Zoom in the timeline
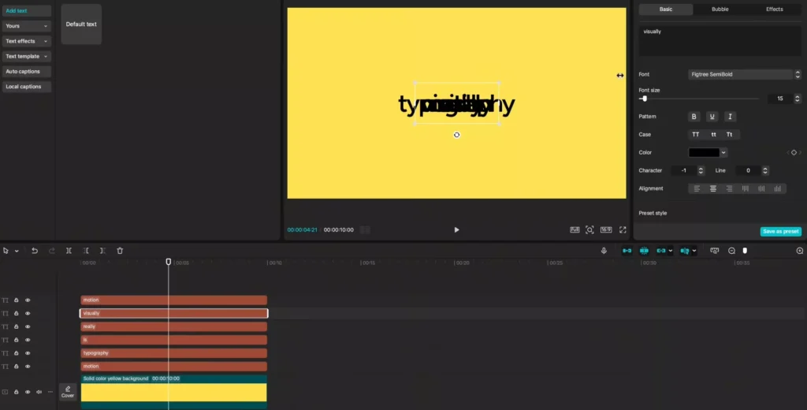Image resolution: width=807 pixels, height=410 pixels. [799, 251]
